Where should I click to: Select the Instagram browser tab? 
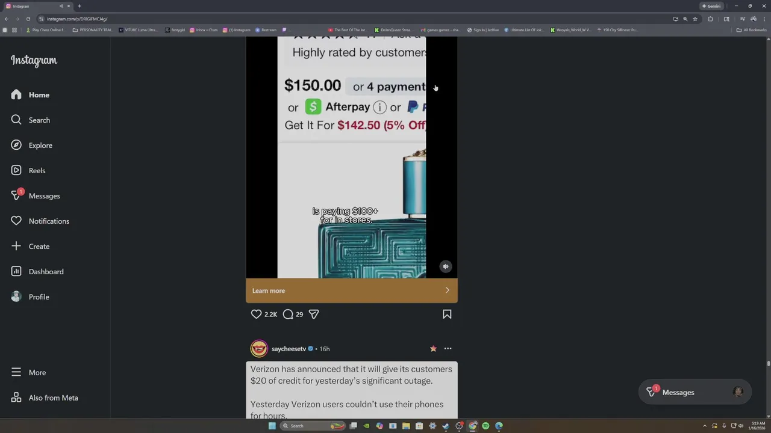(37, 6)
